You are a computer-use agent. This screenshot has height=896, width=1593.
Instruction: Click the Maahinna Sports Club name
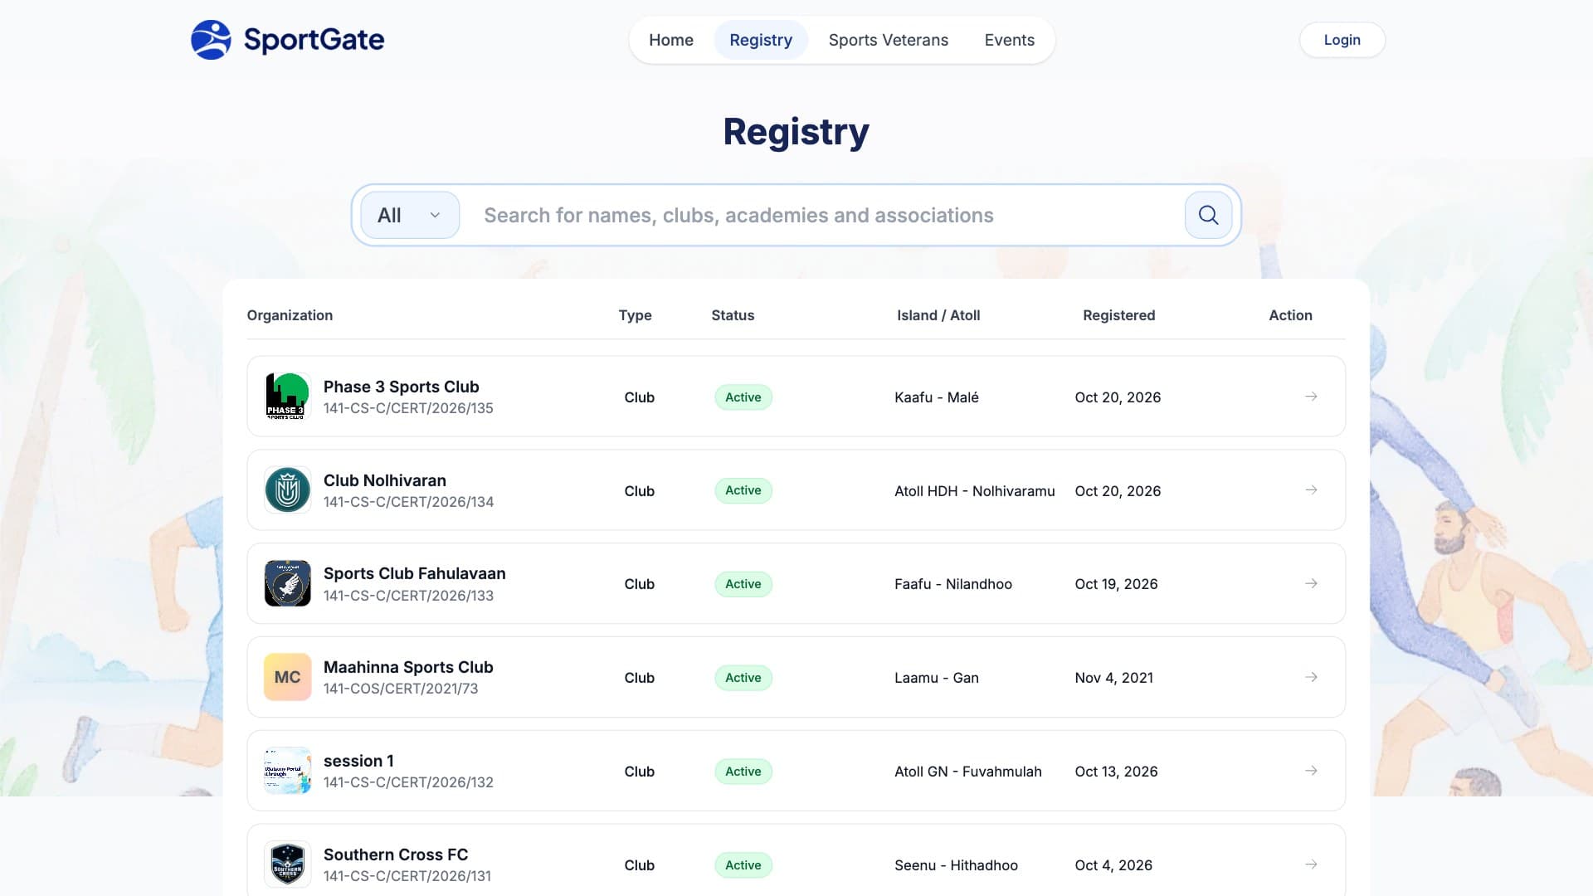(408, 667)
